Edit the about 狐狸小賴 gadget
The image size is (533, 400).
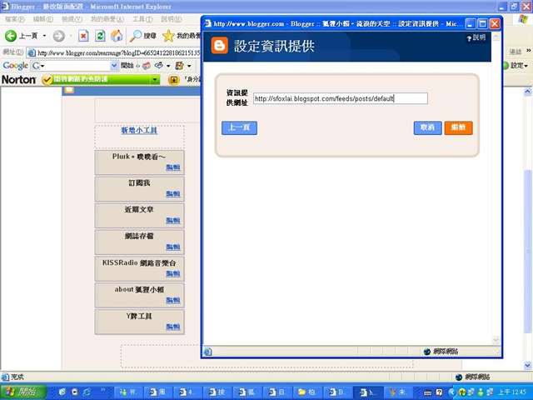point(173,300)
